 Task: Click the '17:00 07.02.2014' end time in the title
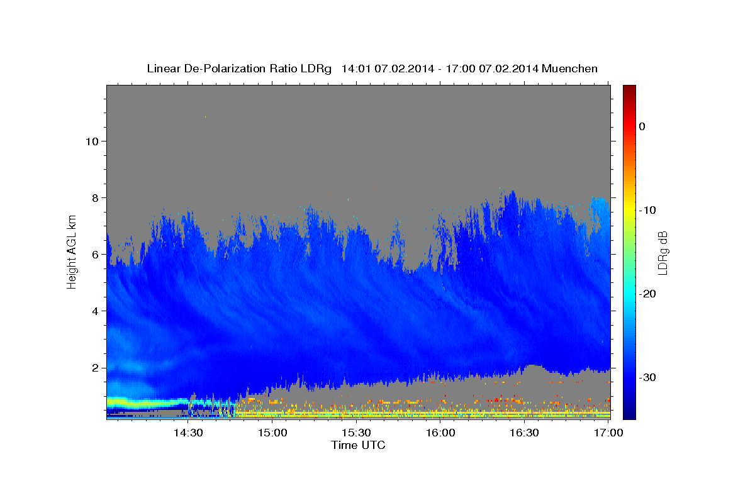point(492,69)
